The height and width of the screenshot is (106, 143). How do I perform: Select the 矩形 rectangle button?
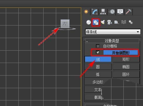tap(126, 59)
